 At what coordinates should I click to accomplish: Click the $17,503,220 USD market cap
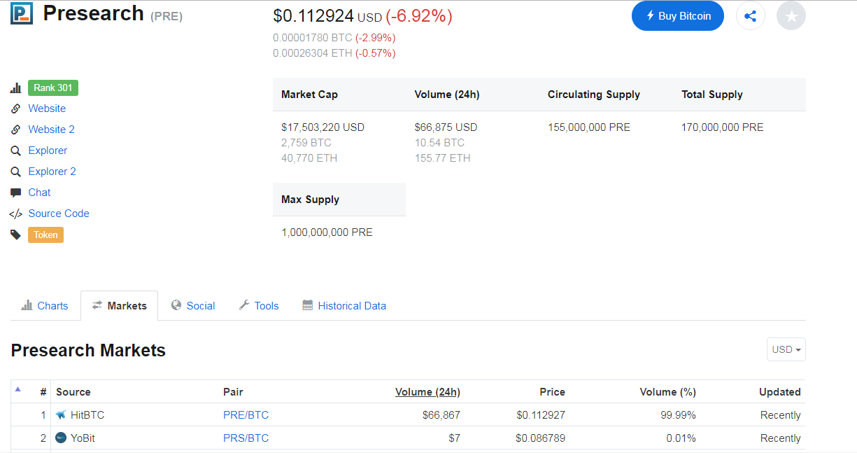323,127
